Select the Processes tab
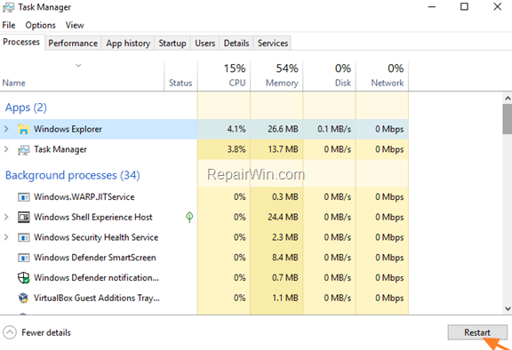 [21, 42]
